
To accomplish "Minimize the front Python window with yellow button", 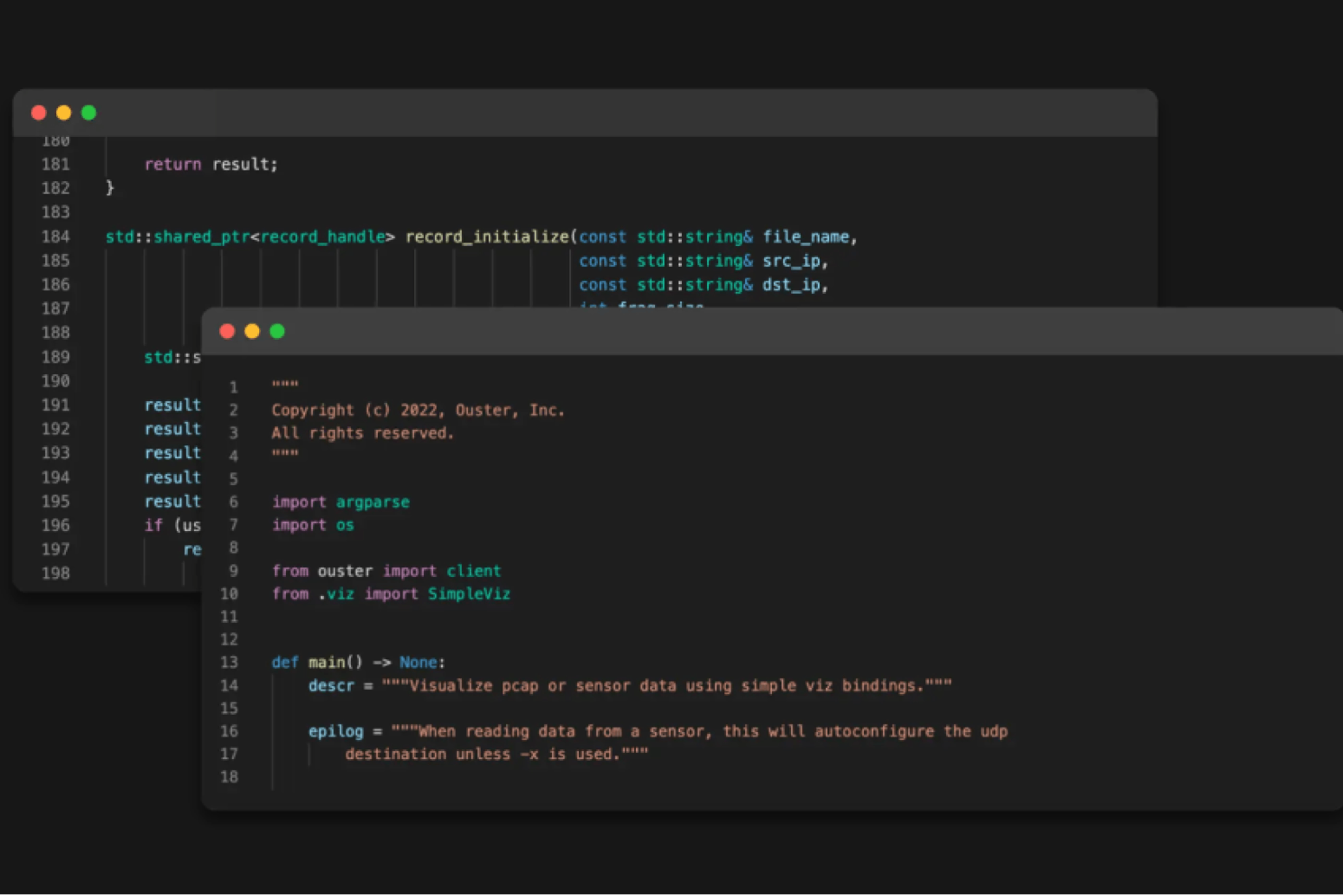I will tap(252, 331).
